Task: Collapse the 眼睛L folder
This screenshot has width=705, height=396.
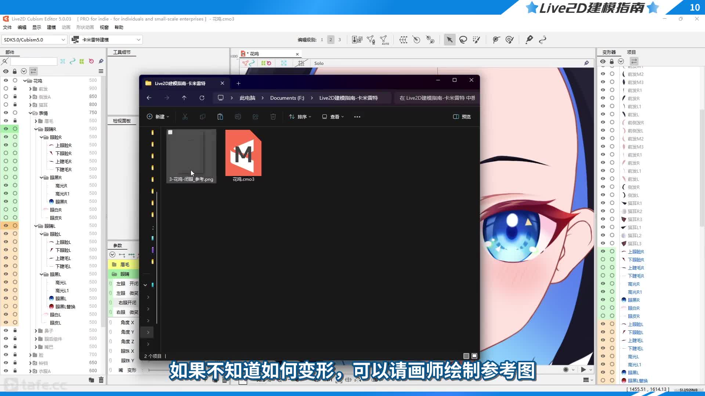Action: 36,226
